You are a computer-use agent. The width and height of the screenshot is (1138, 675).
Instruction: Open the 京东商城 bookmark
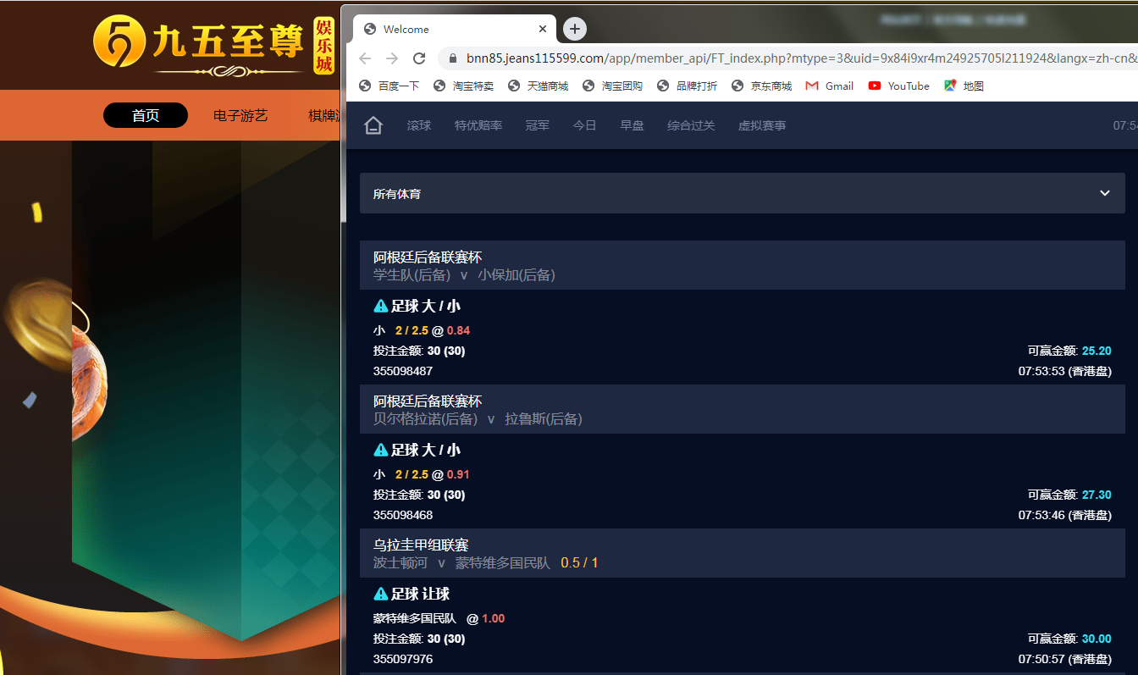762,86
